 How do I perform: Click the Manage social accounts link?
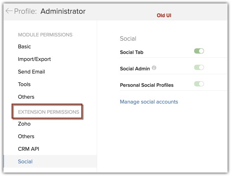click(x=149, y=102)
